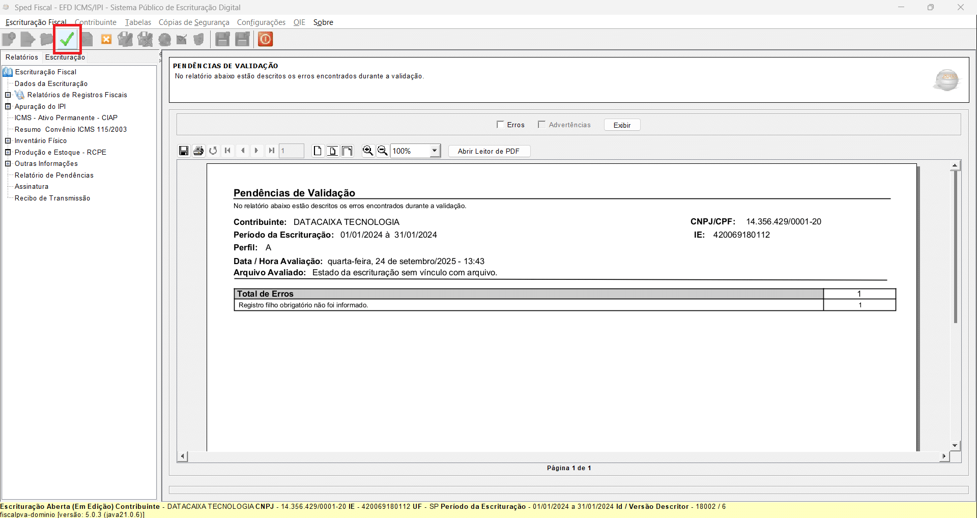This screenshot has height=518, width=977.
Task: Print the validation report
Action: (x=198, y=151)
